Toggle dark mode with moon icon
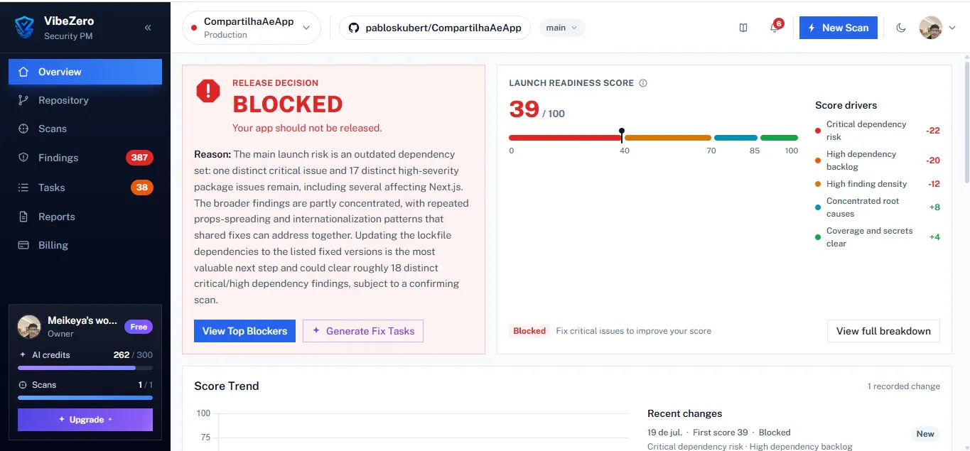This screenshot has height=451, width=970. (x=901, y=28)
